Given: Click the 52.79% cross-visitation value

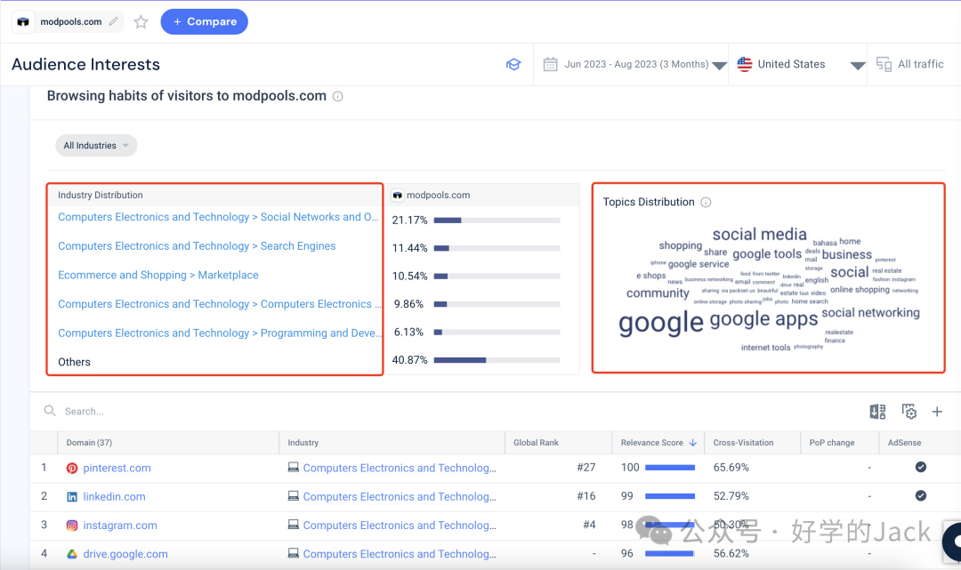Looking at the screenshot, I should [731, 496].
